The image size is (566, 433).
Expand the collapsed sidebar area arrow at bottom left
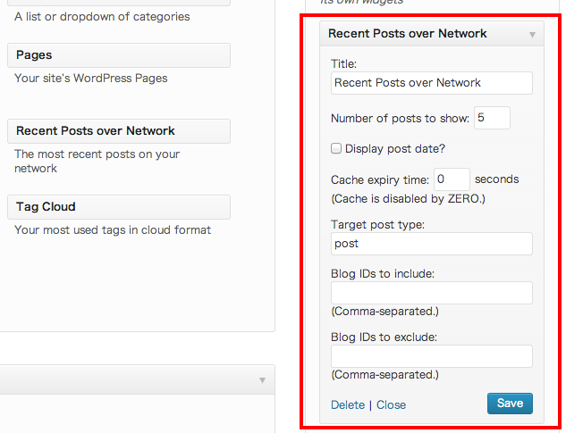[x=262, y=380]
